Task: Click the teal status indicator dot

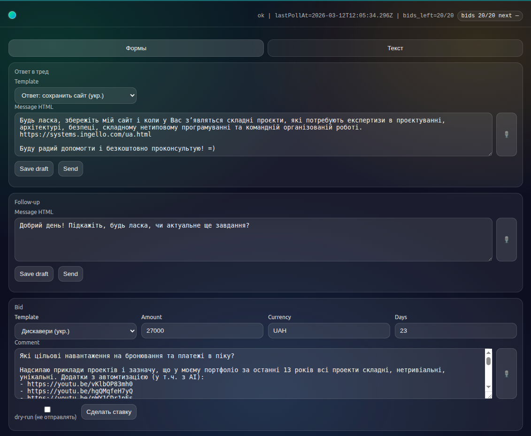Action: tap(12, 15)
